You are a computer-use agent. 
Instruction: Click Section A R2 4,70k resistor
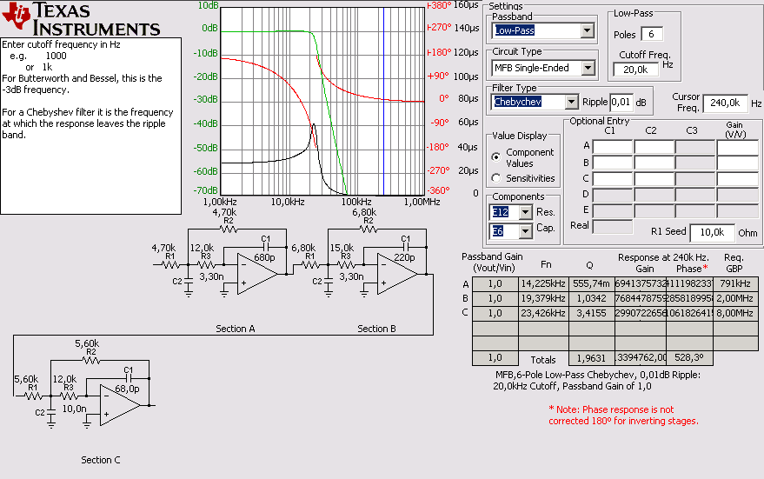[229, 229]
